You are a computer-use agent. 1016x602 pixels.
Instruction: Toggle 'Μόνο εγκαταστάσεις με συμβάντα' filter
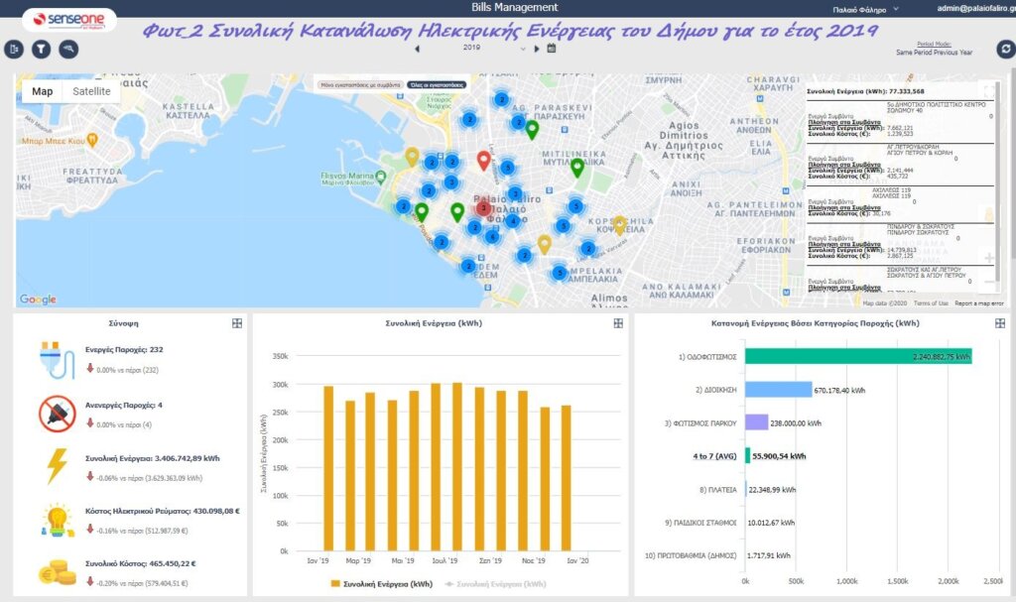tap(361, 85)
